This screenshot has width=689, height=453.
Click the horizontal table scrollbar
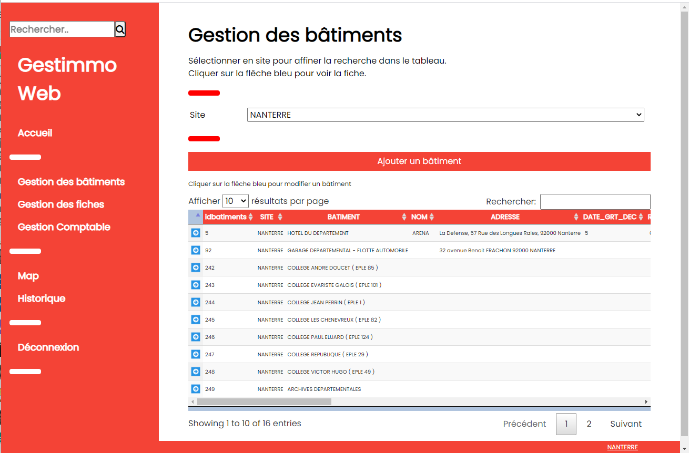264,402
